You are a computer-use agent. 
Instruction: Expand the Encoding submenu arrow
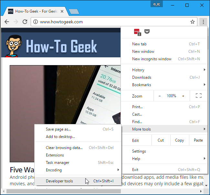click(118, 170)
